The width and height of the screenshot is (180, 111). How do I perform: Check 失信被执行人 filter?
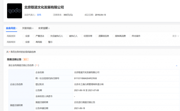click(x=49, y=36)
